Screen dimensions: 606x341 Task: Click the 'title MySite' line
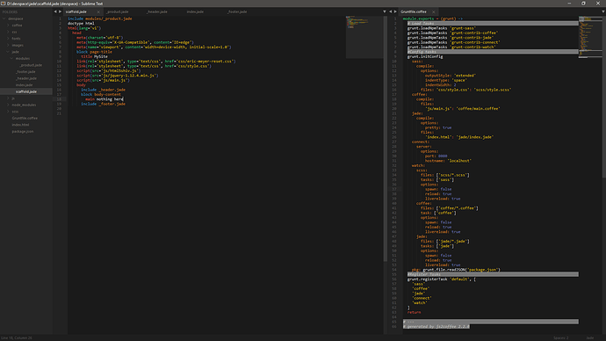tap(94, 56)
